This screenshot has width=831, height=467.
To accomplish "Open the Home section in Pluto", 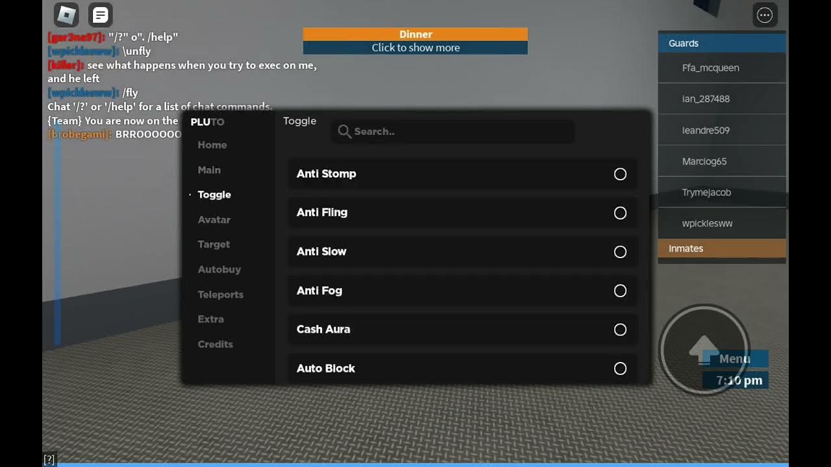I will 212,145.
